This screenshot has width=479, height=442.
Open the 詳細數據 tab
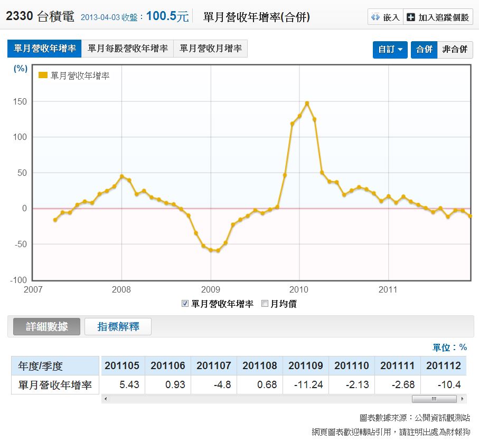[x=47, y=326]
